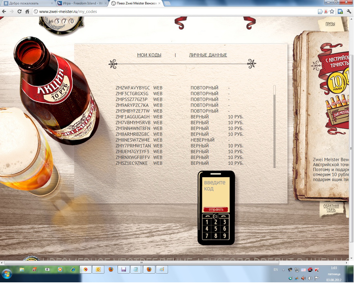Click the page horizontal scrollbar thumb

(142, 263)
